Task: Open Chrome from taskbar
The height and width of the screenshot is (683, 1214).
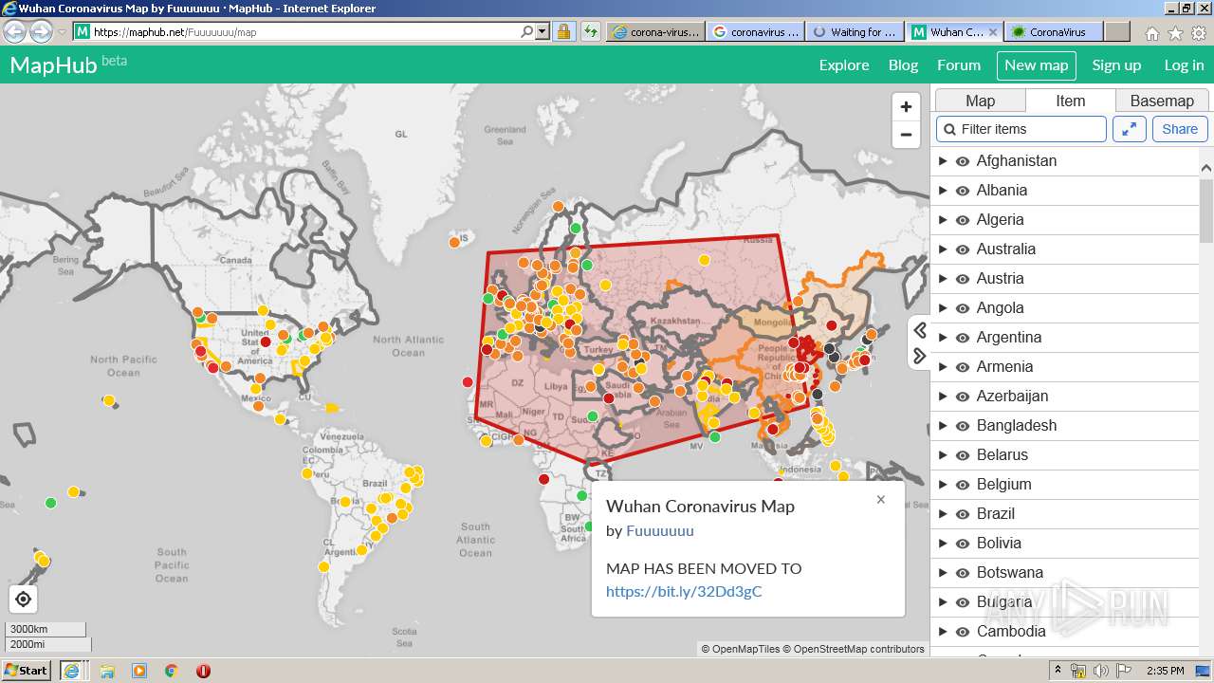Action: pos(172,671)
